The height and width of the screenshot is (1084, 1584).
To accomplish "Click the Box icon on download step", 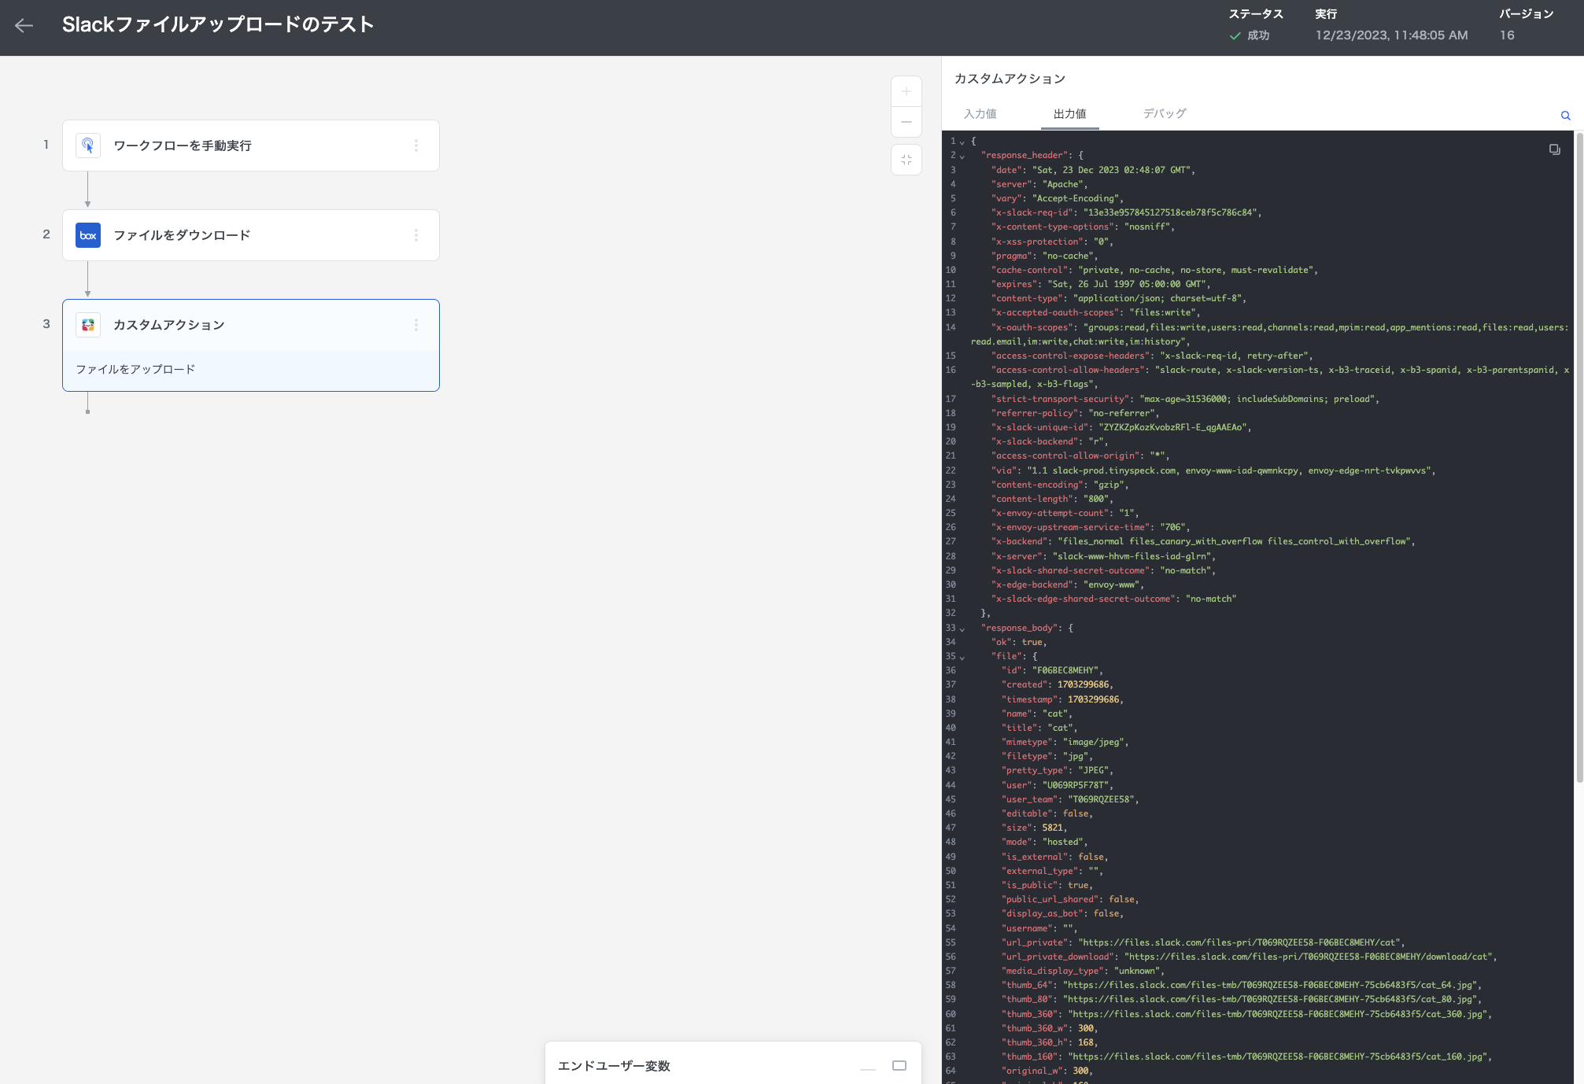I will pos(88,235).
